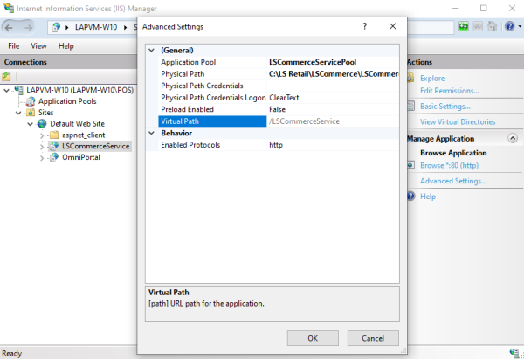Screen dimensions: 524x359
Task: Collapse the Default Web Site node
Action: click(30, 124)
